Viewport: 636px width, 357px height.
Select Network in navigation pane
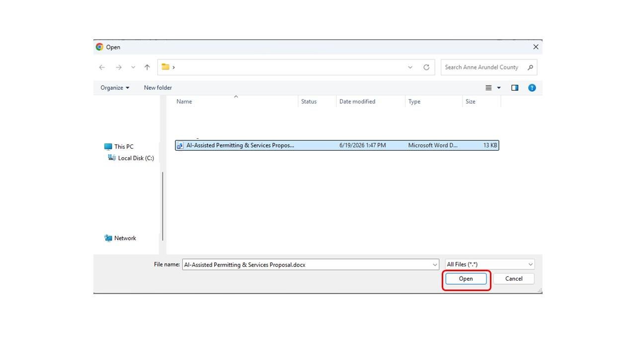pos(120,238)
